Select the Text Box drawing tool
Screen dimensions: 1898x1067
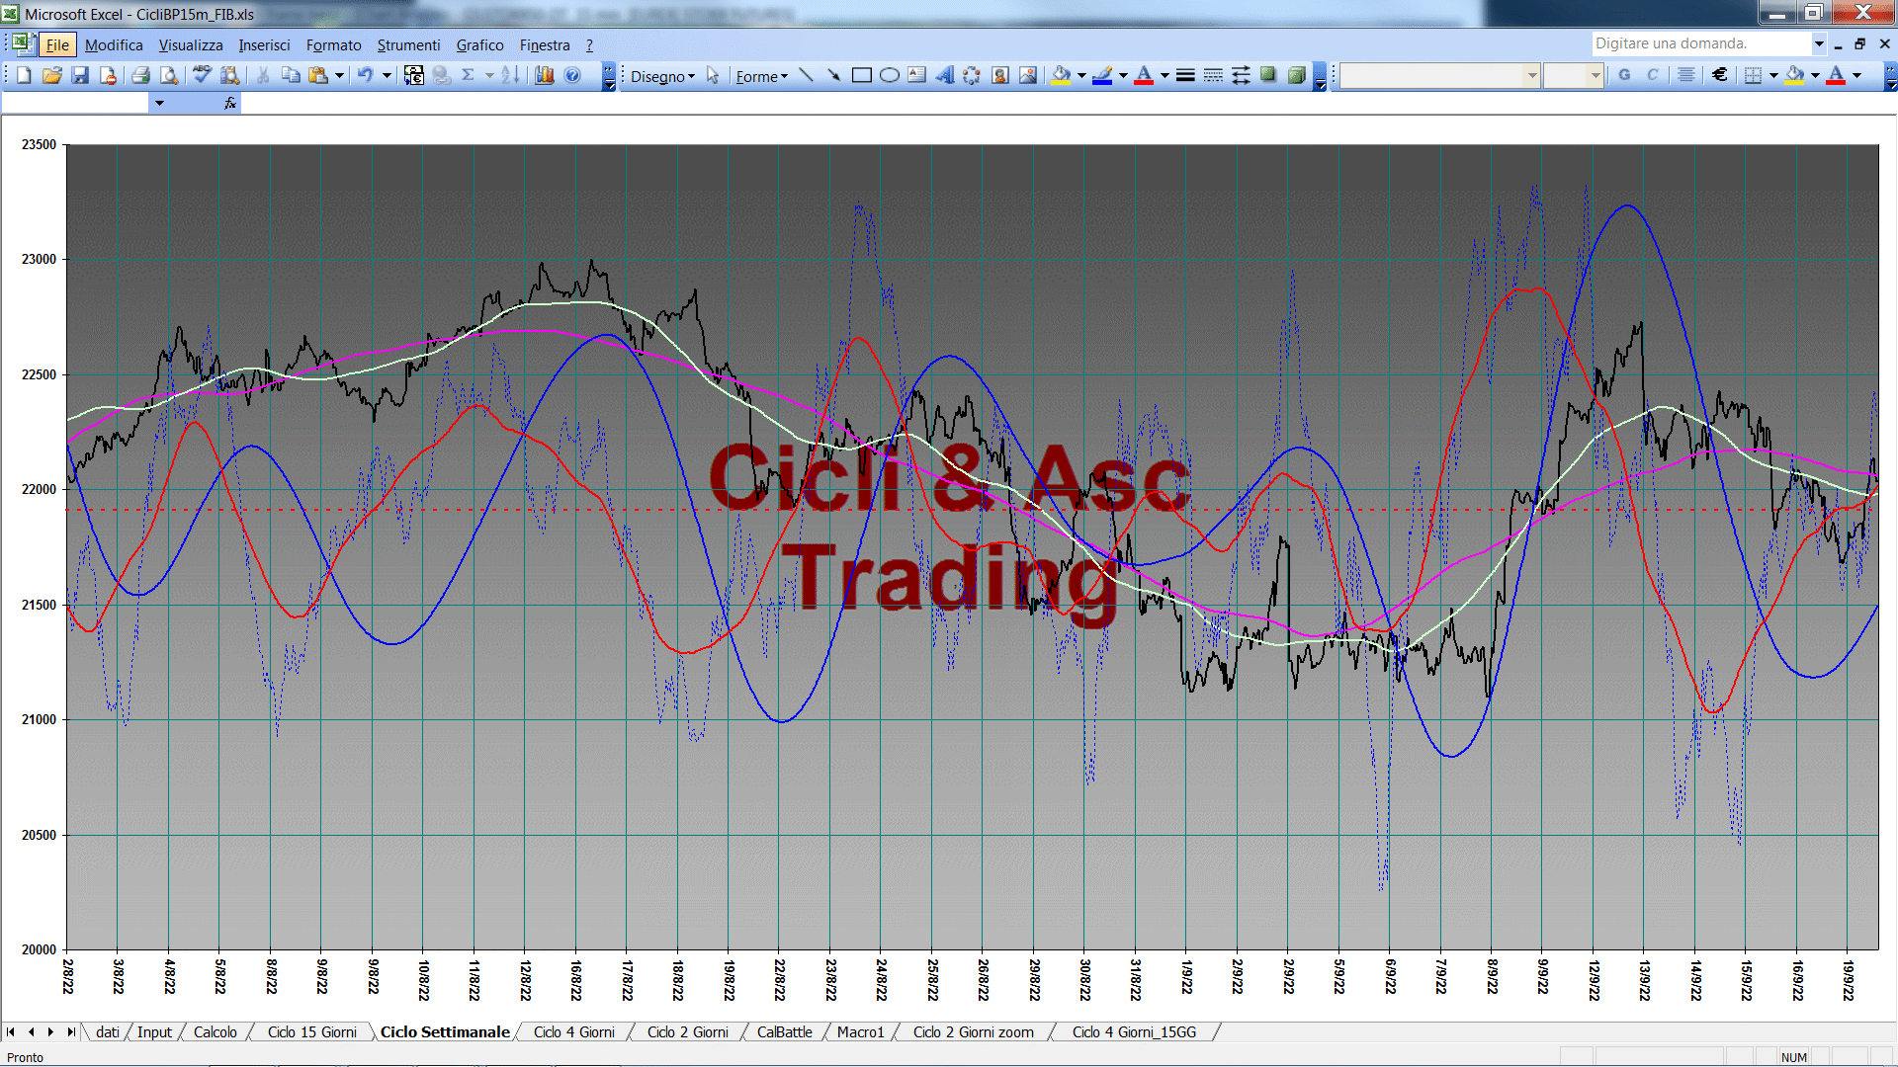pos(917,75)
